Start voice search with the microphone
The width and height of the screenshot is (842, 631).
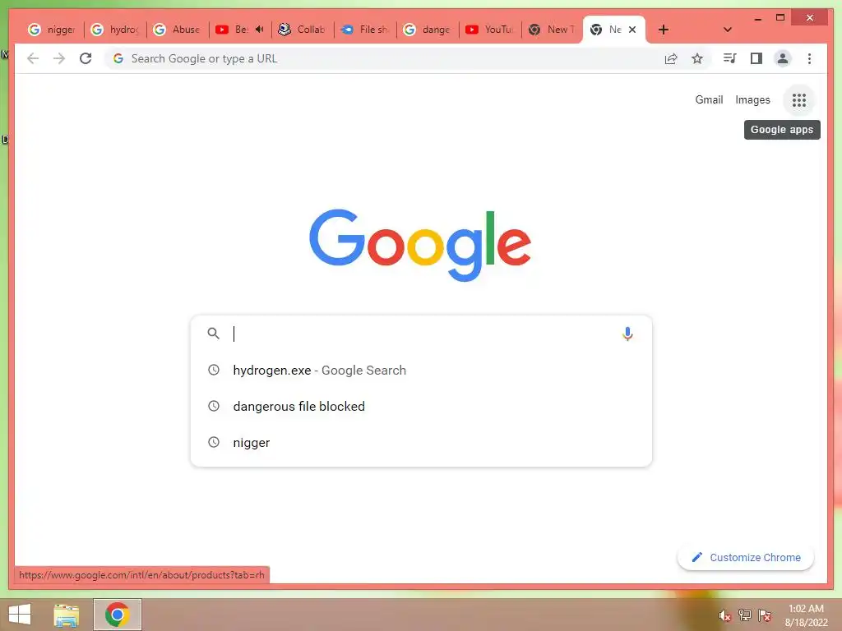627,334
